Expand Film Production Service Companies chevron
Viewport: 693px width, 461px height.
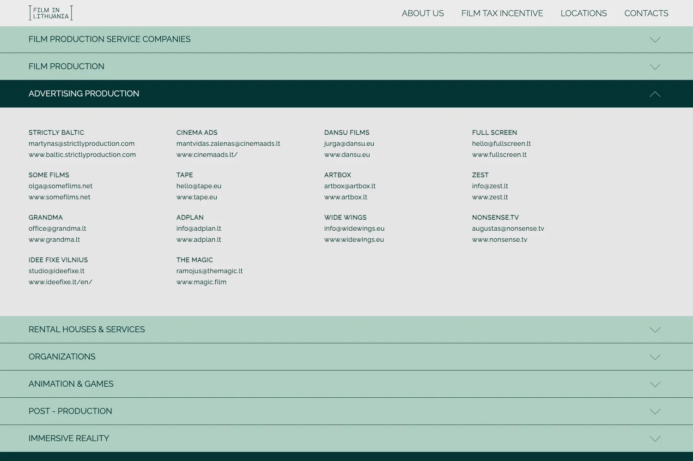click(x=655, y=40)
